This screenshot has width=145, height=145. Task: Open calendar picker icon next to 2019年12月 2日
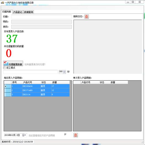(23, 135)
